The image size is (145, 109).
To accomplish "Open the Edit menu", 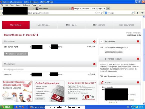I will pos(7,5).
